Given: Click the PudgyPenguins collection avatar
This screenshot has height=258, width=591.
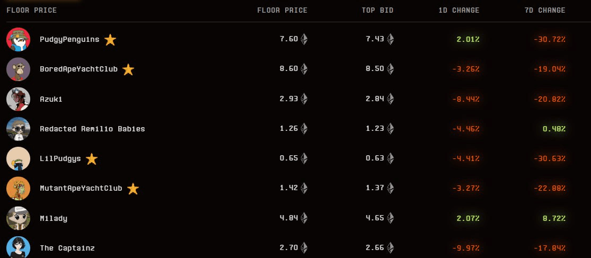Looking at the screenshot, I should click(18, 39).
